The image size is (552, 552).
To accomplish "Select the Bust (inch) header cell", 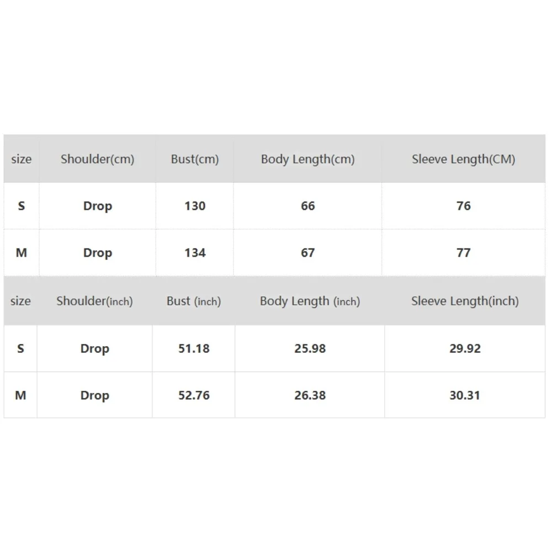I will (x=194, y=301).
